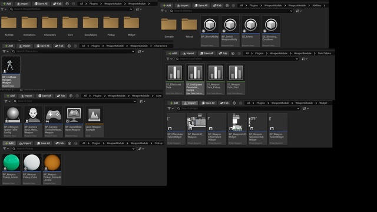Select the BP_EffectArea TalentWidget blueprint
This screenshot has width=377, height=212.
point(176,129)
